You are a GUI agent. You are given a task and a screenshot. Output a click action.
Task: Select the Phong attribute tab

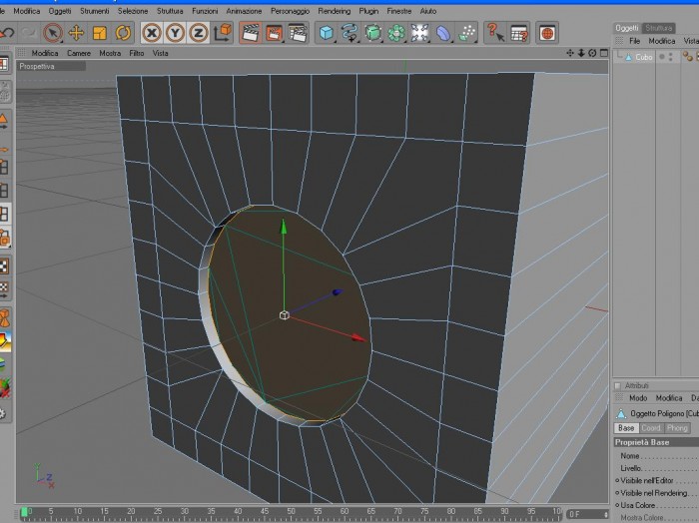[x=677, y=428]
